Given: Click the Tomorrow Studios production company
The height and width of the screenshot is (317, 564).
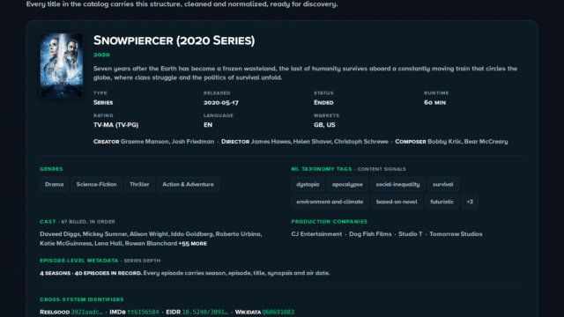Looking at the screenshot, I should click(x=456, y=234).
